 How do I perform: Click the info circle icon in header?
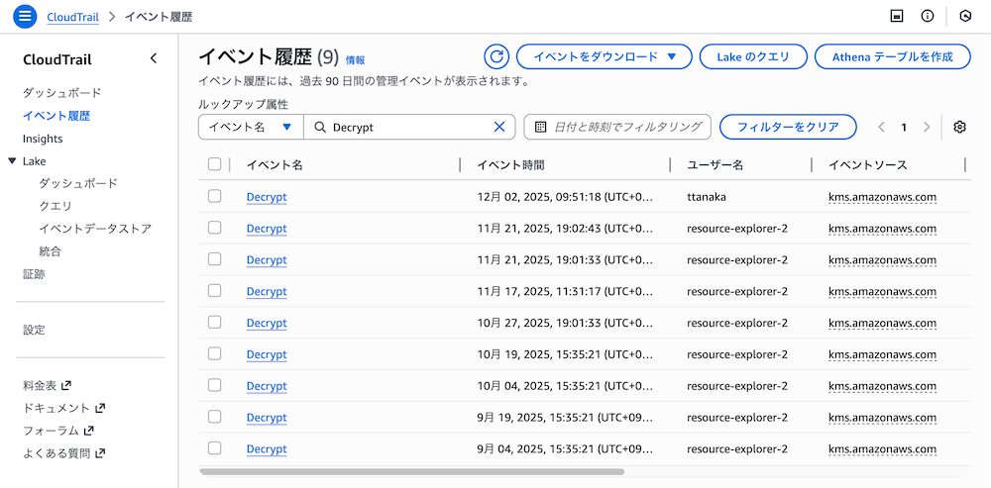[928, 17]
